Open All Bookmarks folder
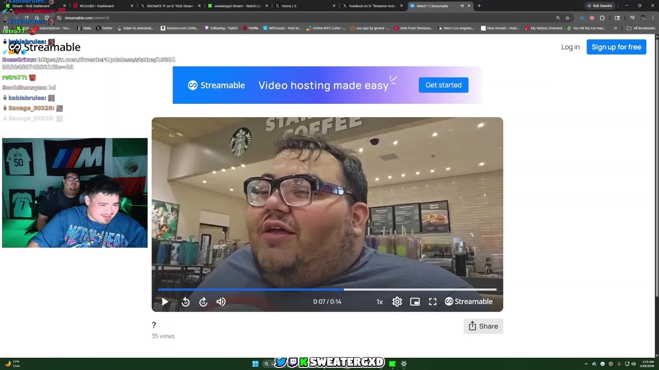 [641, 28]
